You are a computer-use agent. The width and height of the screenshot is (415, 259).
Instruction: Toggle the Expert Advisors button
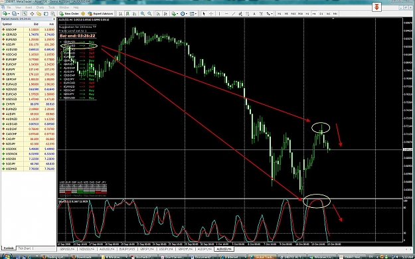[100, 13]
